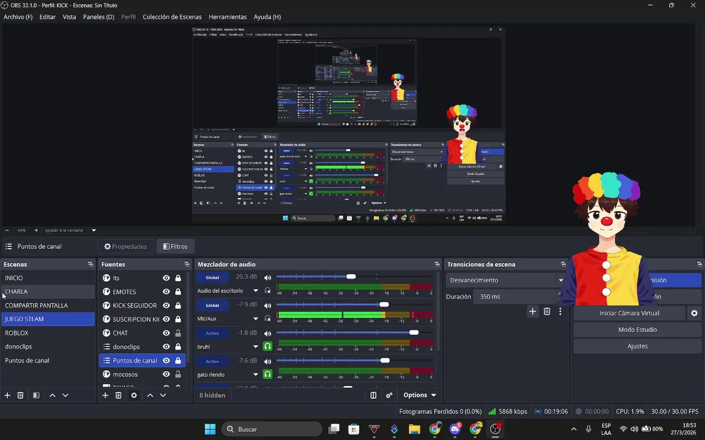
Task: Enable Modo Estudio
Action: click(x=638, y=329)
